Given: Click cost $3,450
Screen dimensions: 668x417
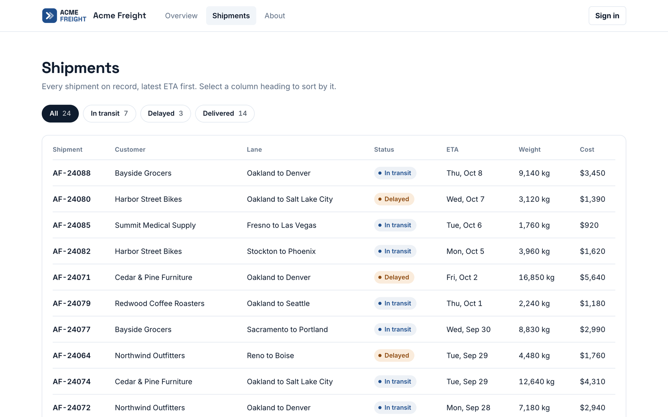Looking at the screenshot, I should click(x=592, y=173).
